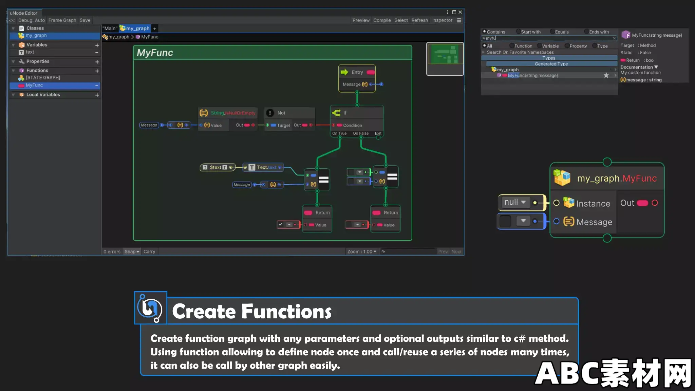Viewport: 695px width, 391px height.
Task: Collapse the Functions section
Action: tap(13, 71)
